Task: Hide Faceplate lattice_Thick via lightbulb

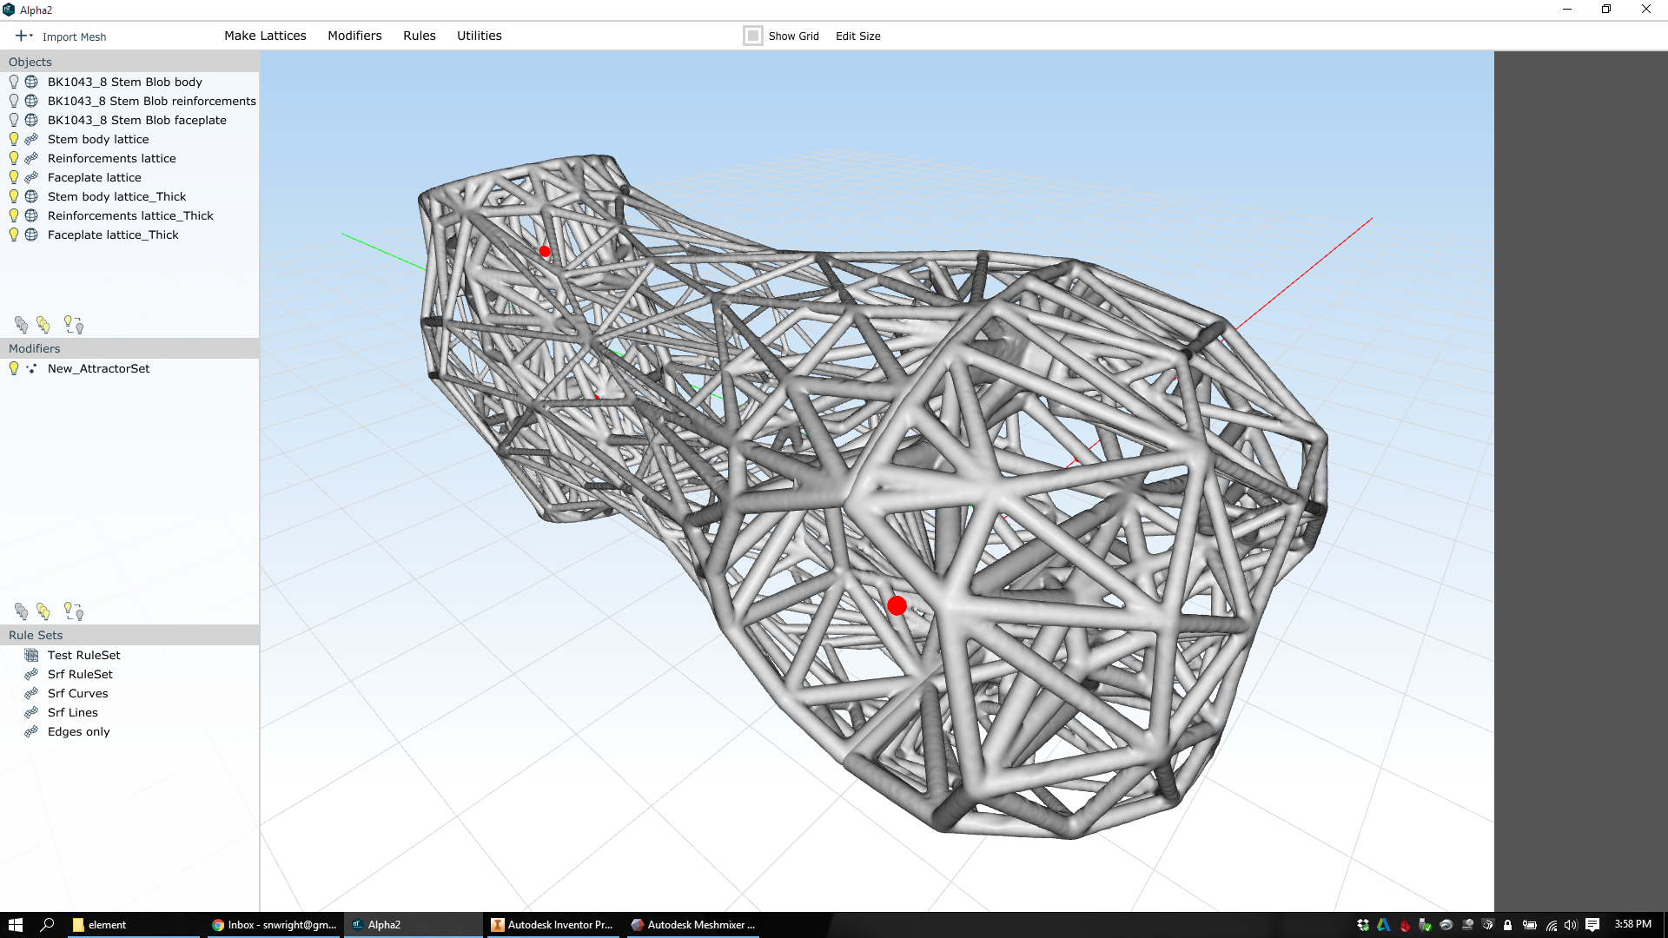Action: pos(14,234)
